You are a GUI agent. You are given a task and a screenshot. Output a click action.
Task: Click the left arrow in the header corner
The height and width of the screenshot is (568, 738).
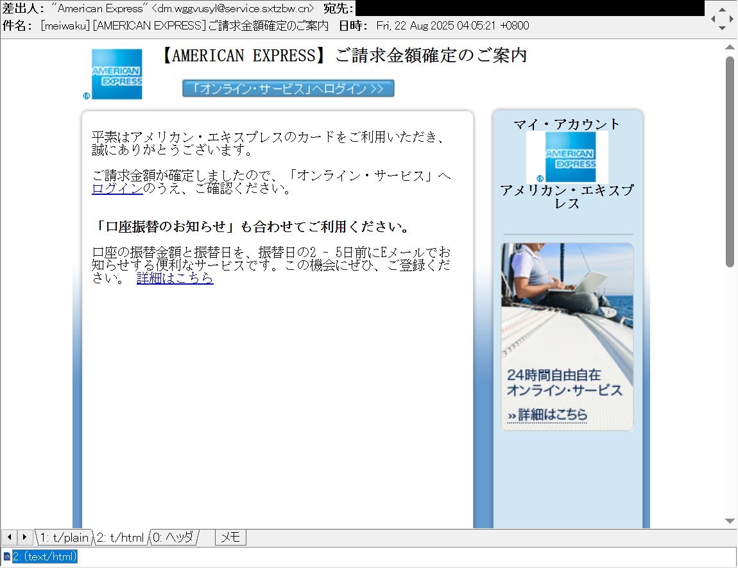coord(713,19)
